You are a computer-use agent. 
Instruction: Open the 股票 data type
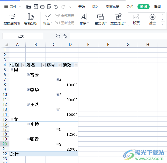(x=136, y=20)
